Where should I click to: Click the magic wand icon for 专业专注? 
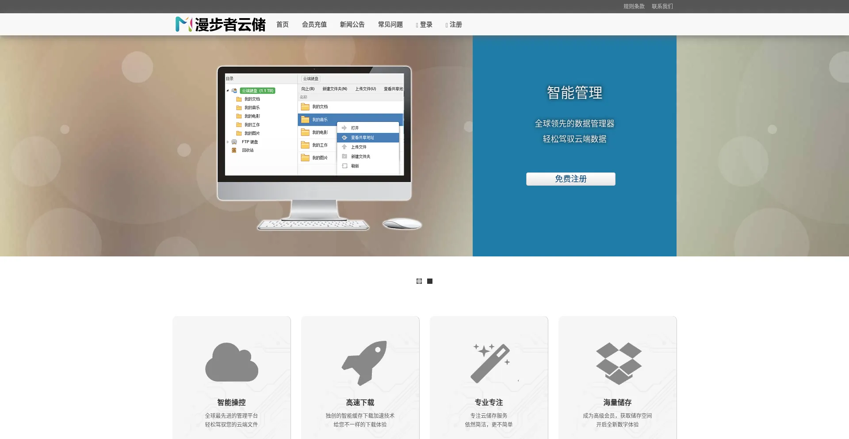(x=491, y=363)
